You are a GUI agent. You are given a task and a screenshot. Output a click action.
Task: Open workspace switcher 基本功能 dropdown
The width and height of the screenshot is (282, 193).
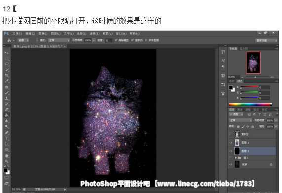point(266,40)
